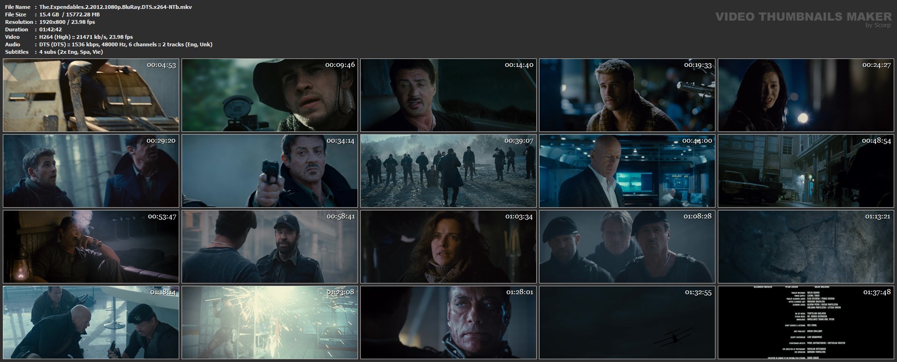
Task: Select the duration value 01:42:42
Action: tap(51, 29)
